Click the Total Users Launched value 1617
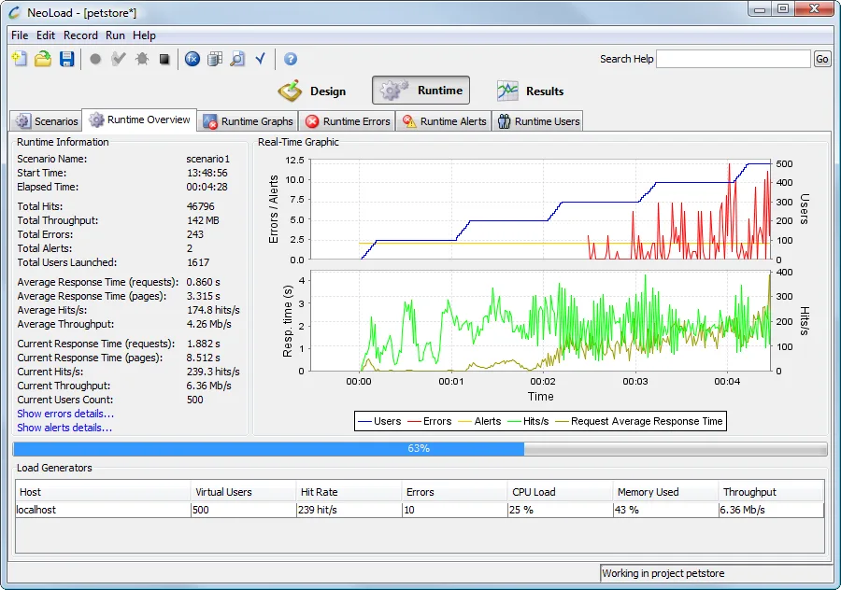 click(198, 262)
